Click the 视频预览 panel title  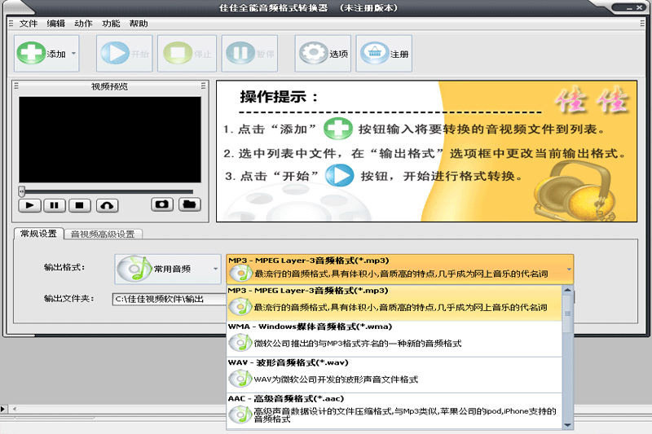coord(109,86)
